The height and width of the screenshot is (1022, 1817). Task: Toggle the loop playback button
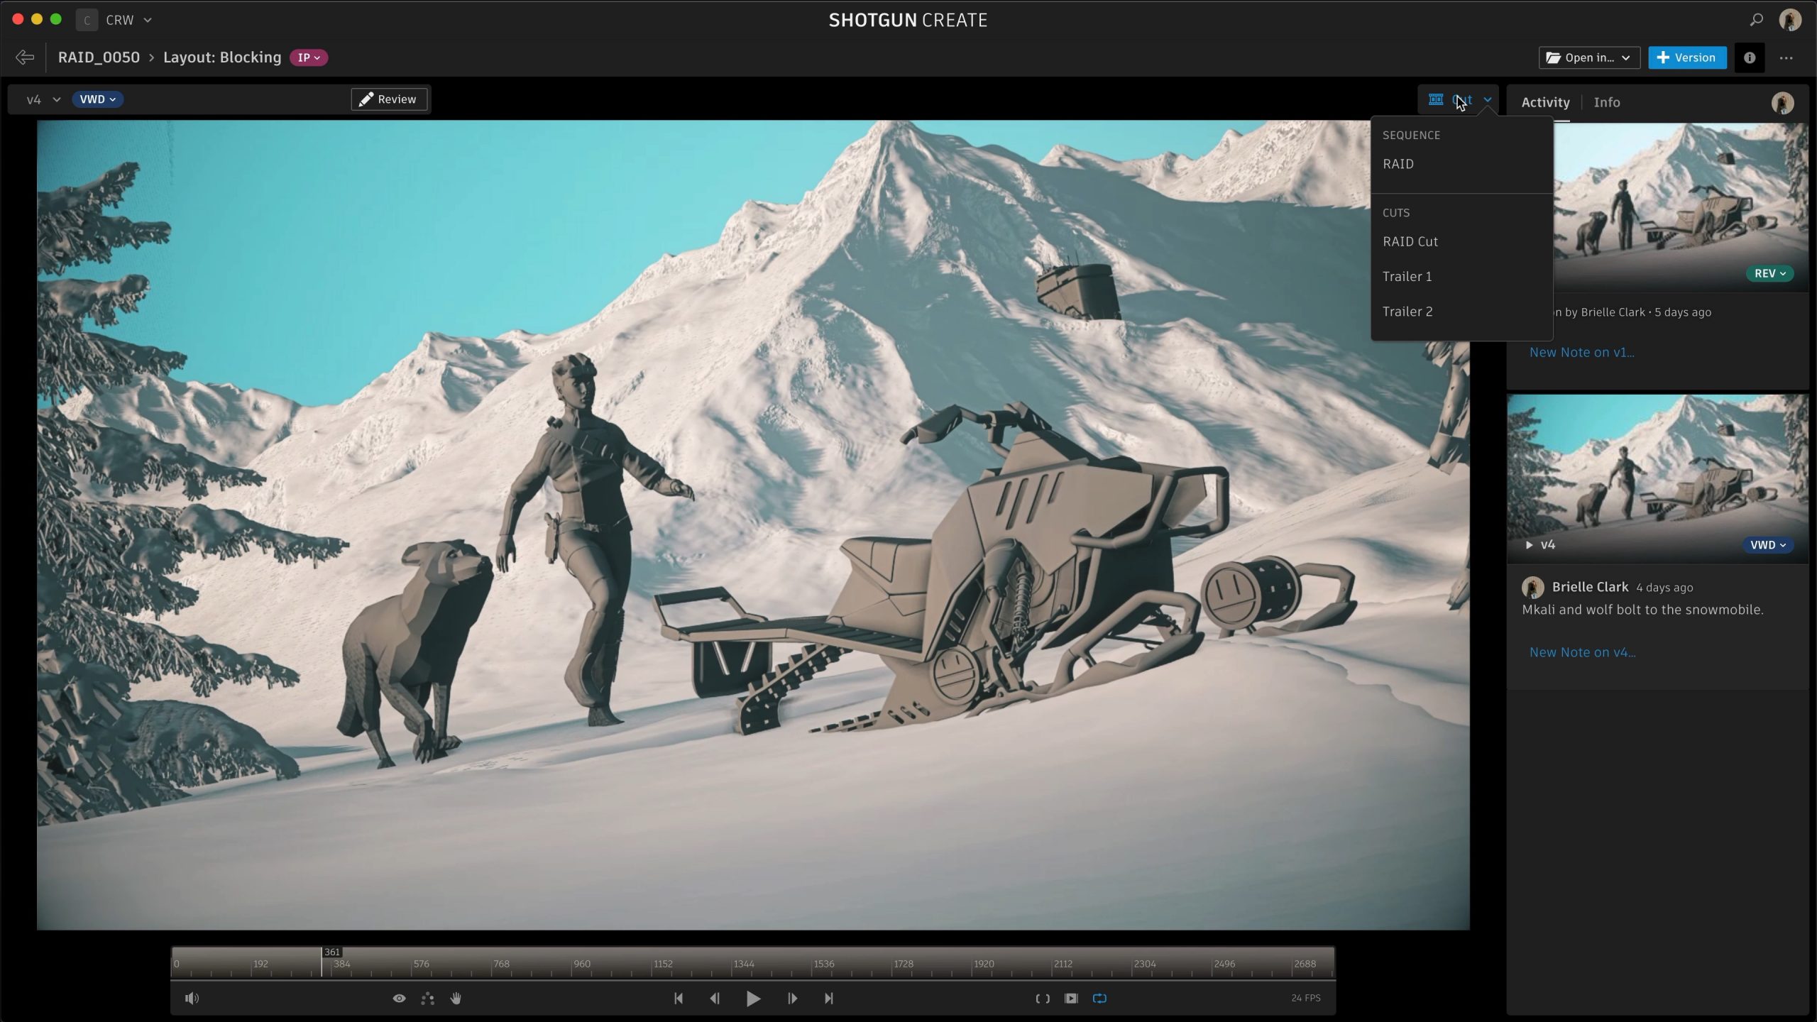[x=1099, y=998]
